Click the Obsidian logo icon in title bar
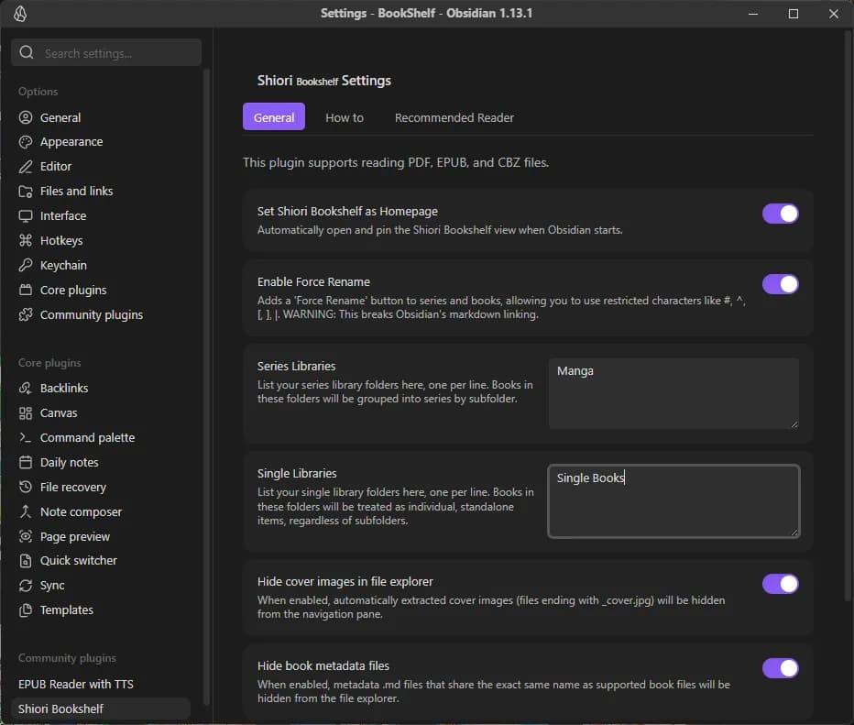 [x=20, y=14]
